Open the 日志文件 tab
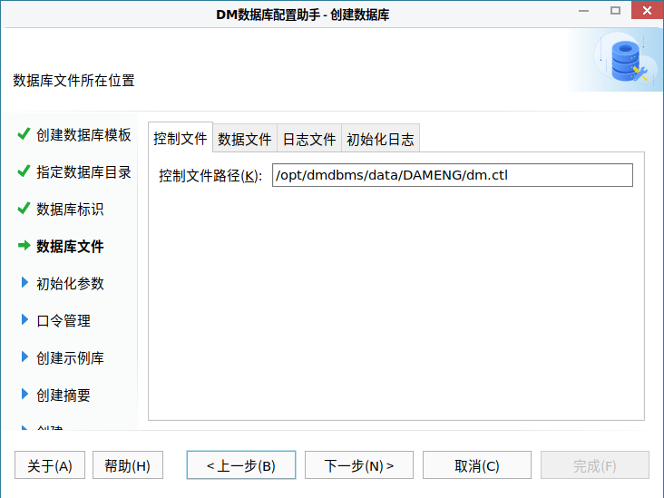This screenshot has width=664, height=498. point(309,139)
